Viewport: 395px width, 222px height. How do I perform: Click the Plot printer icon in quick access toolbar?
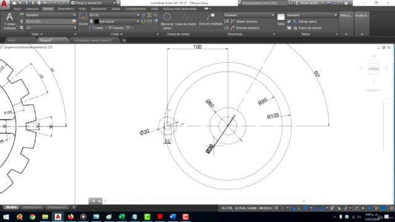(39, 2)
